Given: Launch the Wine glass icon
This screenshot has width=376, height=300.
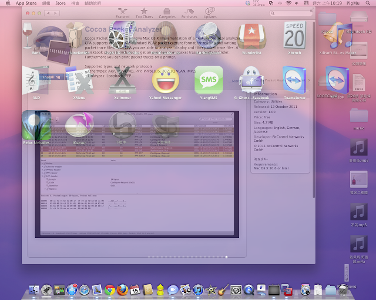Looking at the screenshot, I should (x=28, y=35).
